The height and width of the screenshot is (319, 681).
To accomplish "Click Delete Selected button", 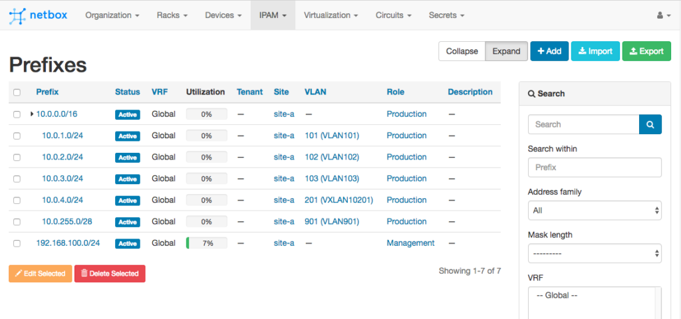I will click(x=110, y=273).
